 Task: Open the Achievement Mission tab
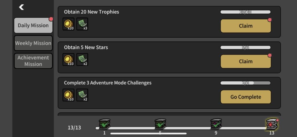(x=33, y=61)
